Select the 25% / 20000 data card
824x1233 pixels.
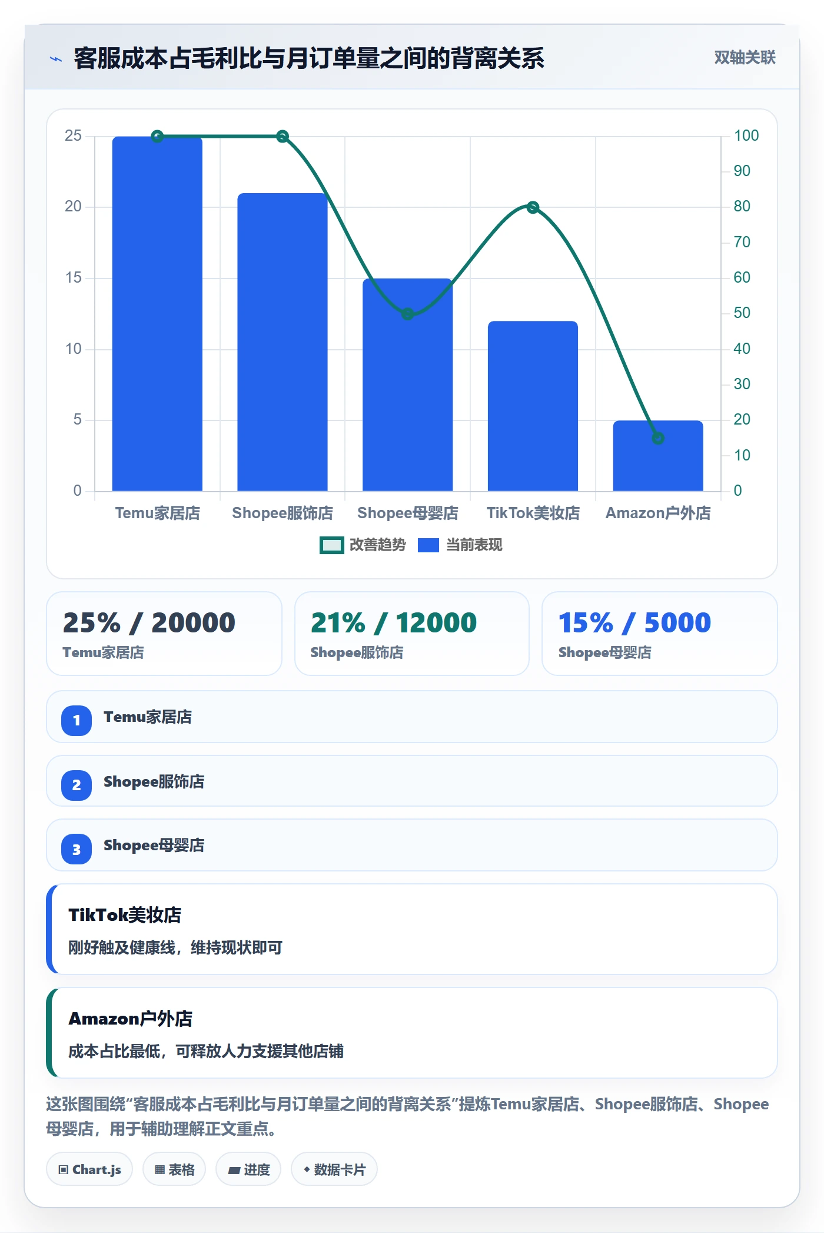tap(164, 634)
